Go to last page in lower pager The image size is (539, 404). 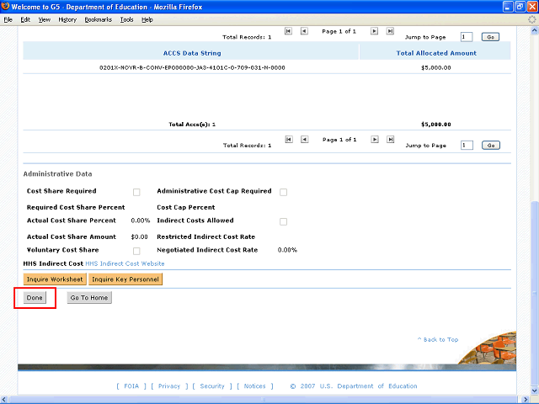(x=390, y=140)
